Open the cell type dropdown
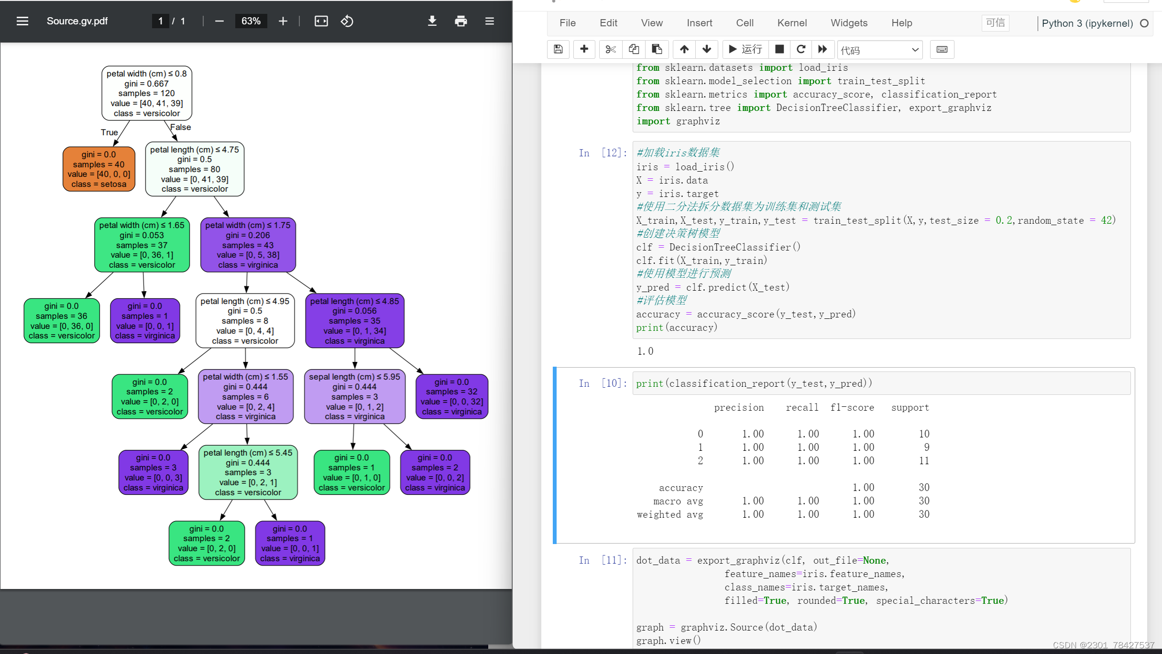Screen dimensions: 1162x654 point(880,50)
